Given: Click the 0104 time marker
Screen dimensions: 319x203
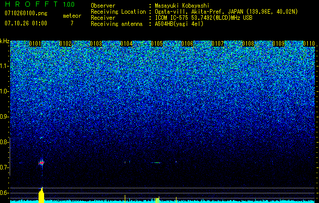Looking at the screenshot, I should point(126,44).
